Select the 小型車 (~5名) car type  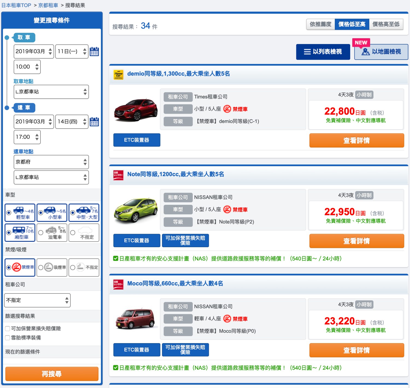pyautogui.click(x=52, y=212)
